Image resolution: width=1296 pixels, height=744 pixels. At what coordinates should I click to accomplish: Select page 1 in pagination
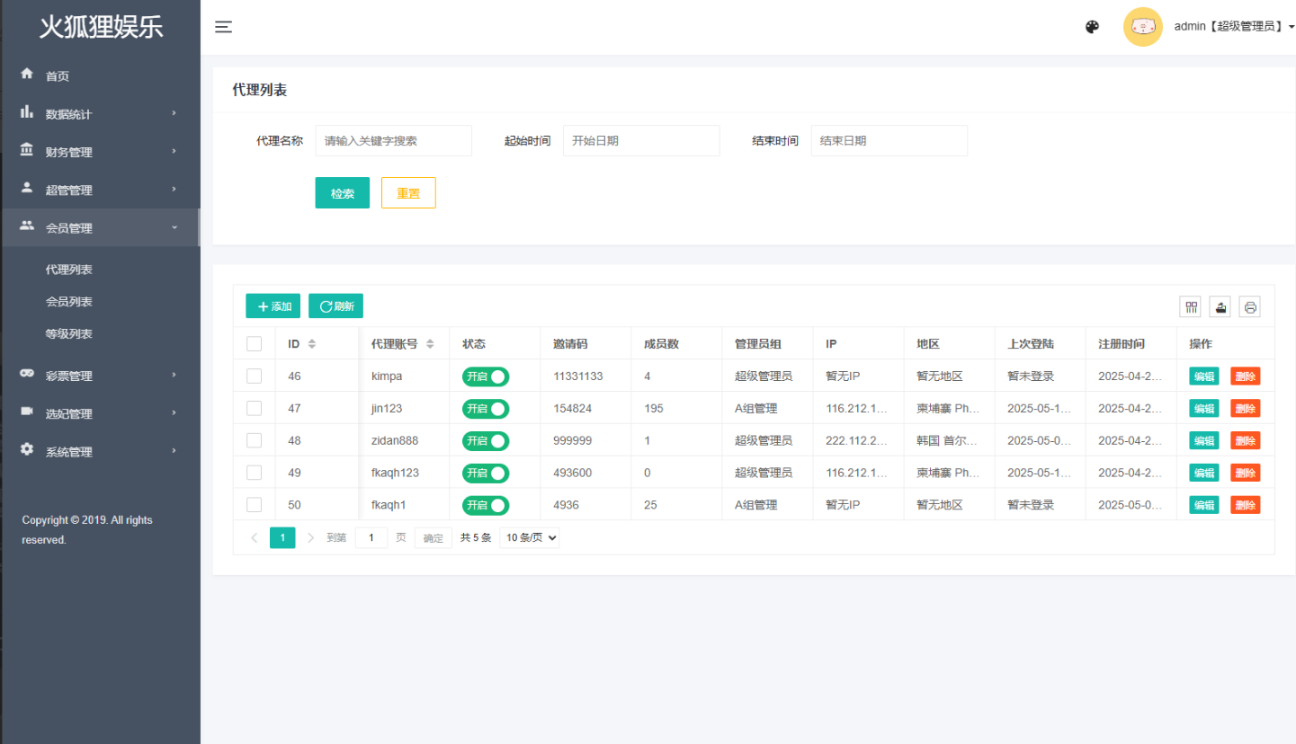click(282, 538)
